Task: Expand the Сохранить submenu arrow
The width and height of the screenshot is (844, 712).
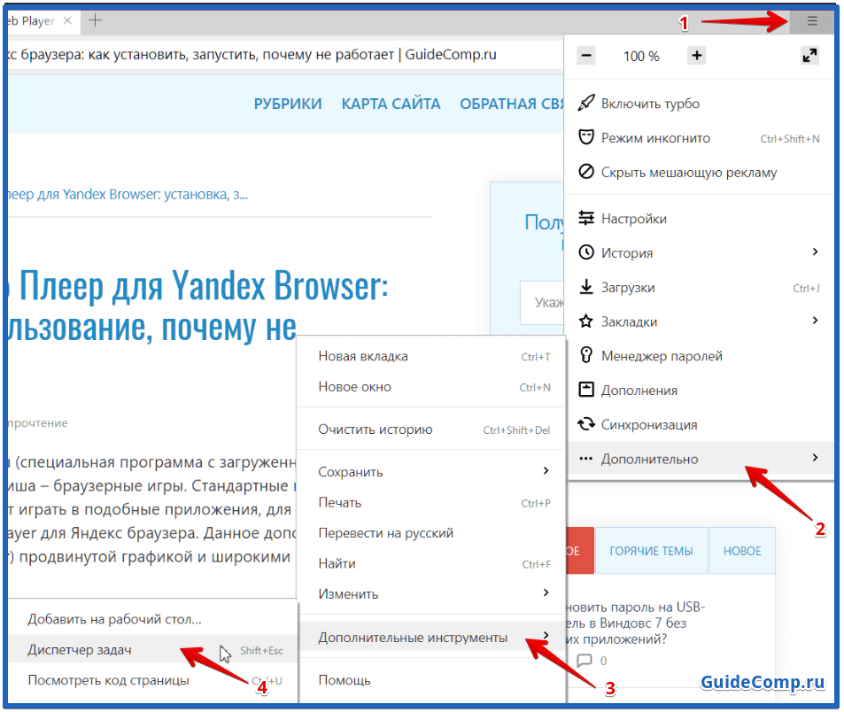Action: (x=546, y=471)
